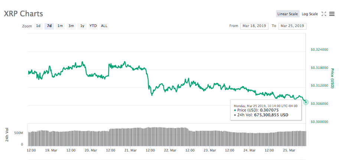Click the 22. Mar date label
Image resolution: width=339 pixels, height=160 pixels.
[170, 150]
